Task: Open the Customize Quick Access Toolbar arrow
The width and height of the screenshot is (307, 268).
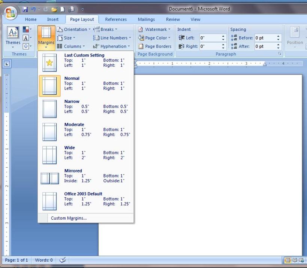Action: (x=83, y=9)
